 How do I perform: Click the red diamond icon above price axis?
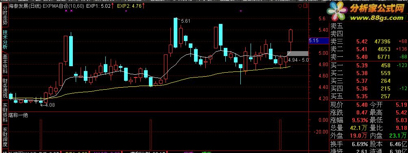300,6
